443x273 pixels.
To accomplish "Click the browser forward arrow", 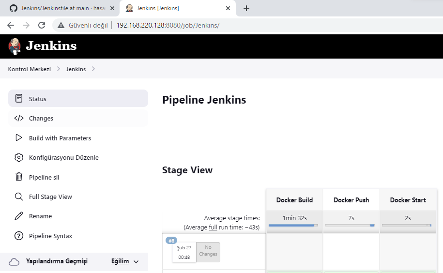I will coord(26,25).
